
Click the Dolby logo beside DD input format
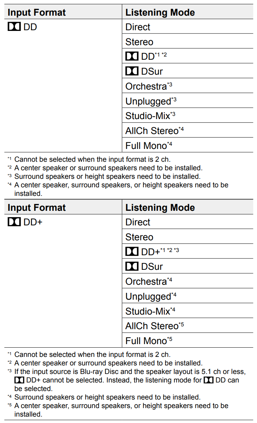pos(14,27)
